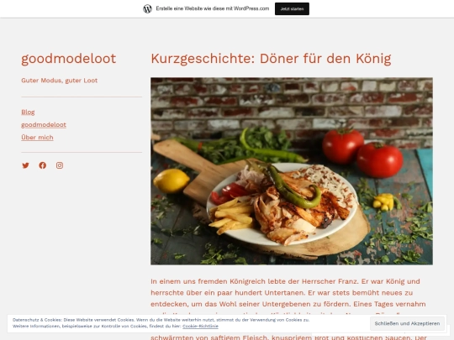The image size is (454, 340).
Task: Click 'Schließen und Akzeptieren' cookie button
Action: pyautogui.click(x=407, y=323)
